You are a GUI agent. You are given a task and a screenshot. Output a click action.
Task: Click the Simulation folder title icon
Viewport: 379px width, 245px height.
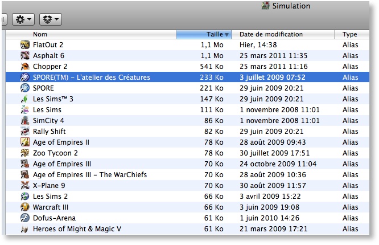[x=265, y=6]
